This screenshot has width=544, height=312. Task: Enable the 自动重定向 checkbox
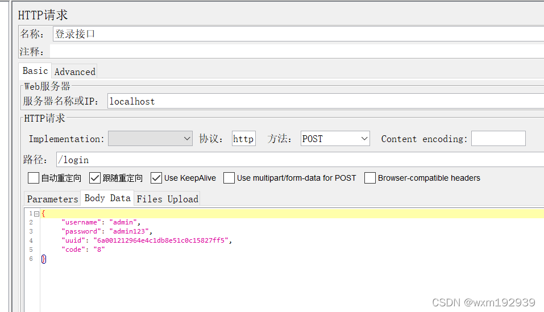pos(34,178)
